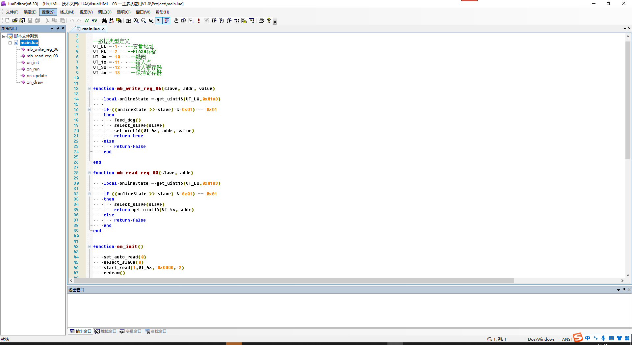Fold the mb_write_reg_06 function block
The height and width of the screenshot is (345, 632).
pos(89,89)
